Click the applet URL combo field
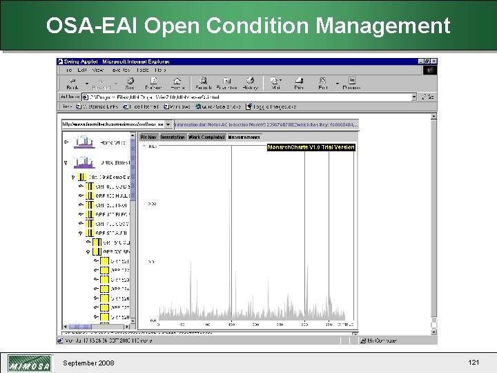The height and width of the screenshot is (373, 497). 113,124
